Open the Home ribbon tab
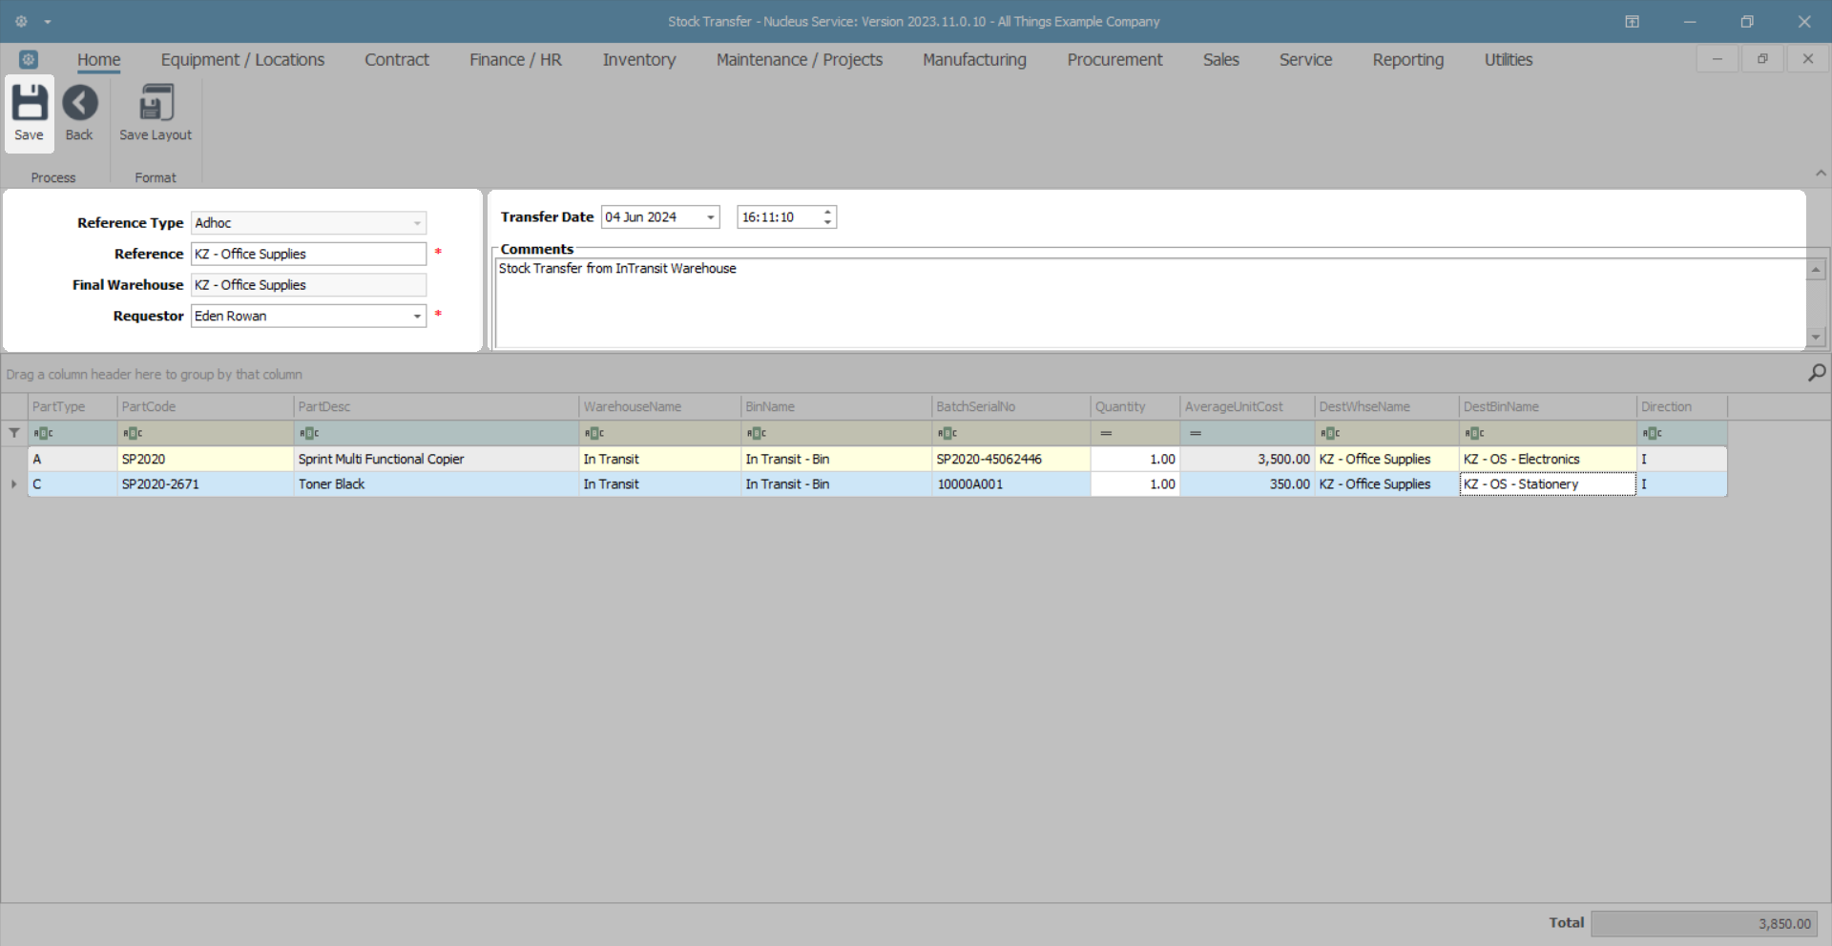This screenshot has width=1832, height=946. [99, 59]
